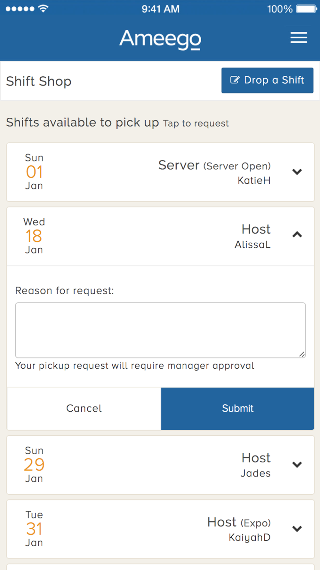Open the hamburger menu
This screenshot has height=570, width=320.
(299, 38)
